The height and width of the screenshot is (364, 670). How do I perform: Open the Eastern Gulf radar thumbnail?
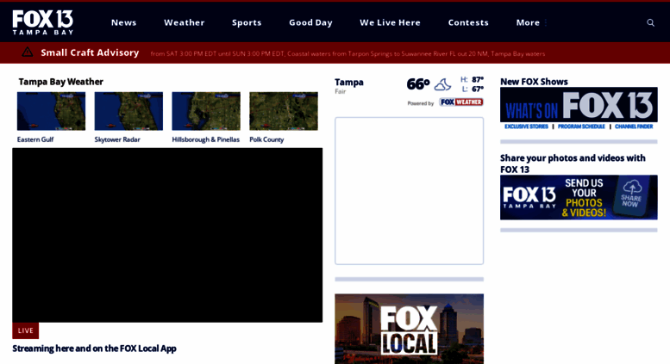(51, 111)
